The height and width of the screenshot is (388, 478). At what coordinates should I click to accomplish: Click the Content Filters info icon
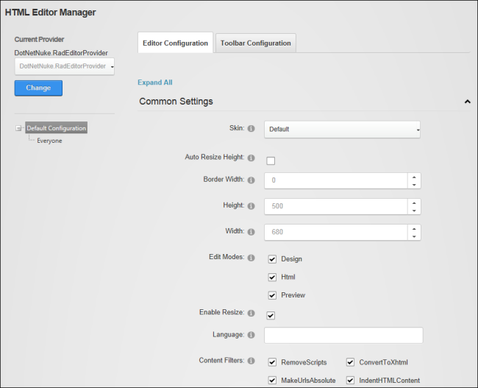pyautogui.click(x=251, y=361)
